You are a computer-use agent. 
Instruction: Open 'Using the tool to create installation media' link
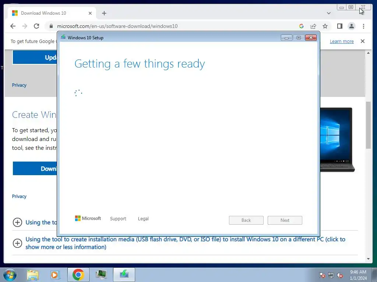point(185,243)
